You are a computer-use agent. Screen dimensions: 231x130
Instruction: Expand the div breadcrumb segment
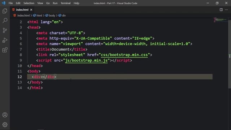point(62,16)
